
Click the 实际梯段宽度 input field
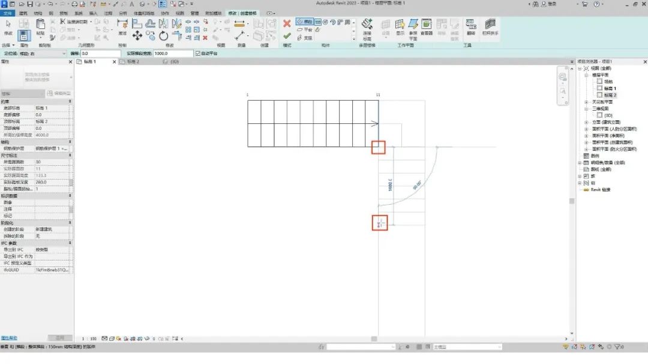172,53
